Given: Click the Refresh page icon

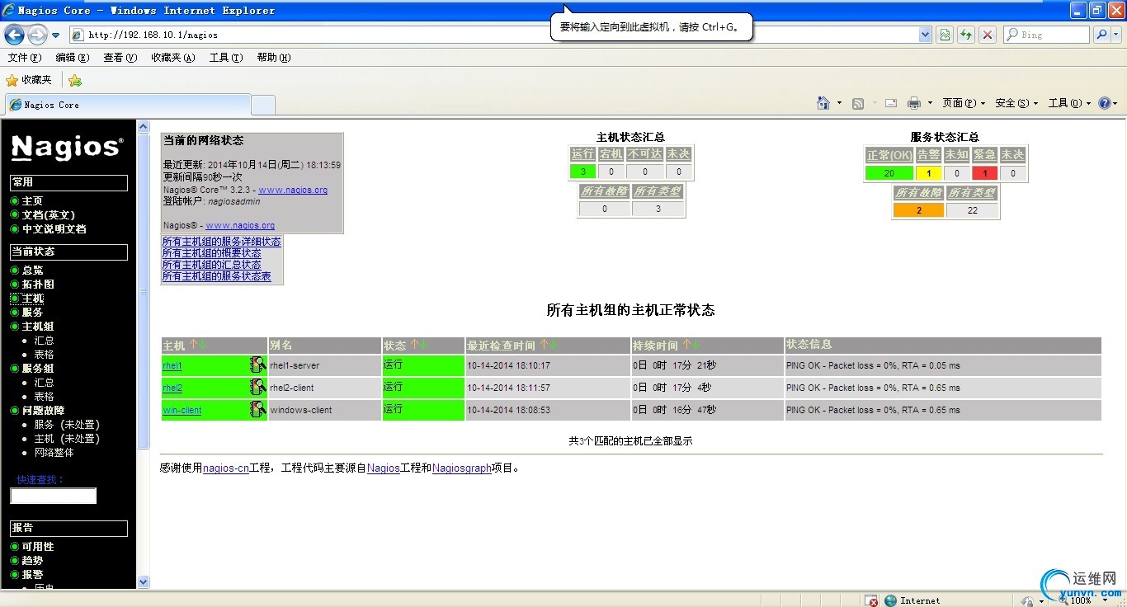Looking at the screenshot, I should pyautogui.click(x=965, y=35).
